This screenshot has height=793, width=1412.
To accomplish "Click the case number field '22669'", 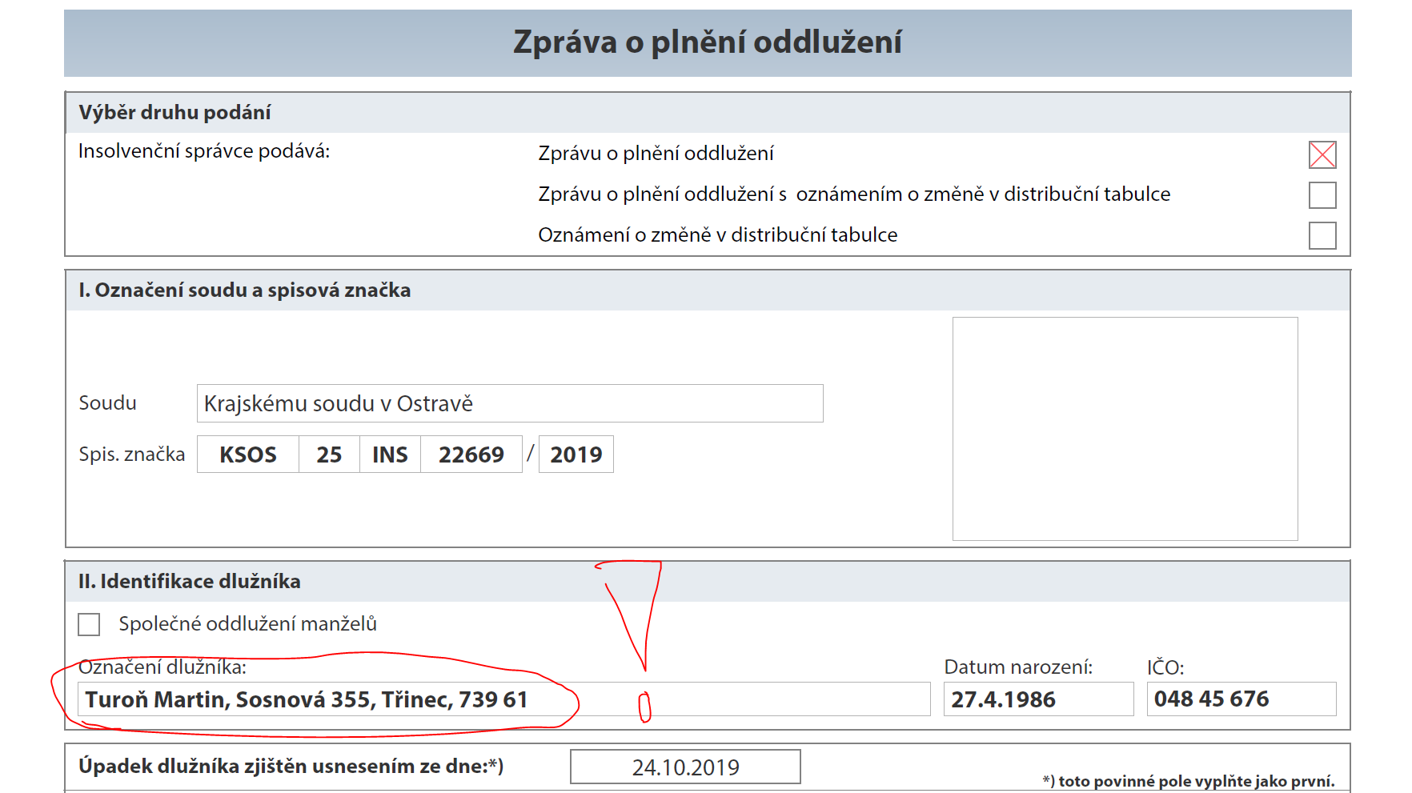I will (471, 455).
